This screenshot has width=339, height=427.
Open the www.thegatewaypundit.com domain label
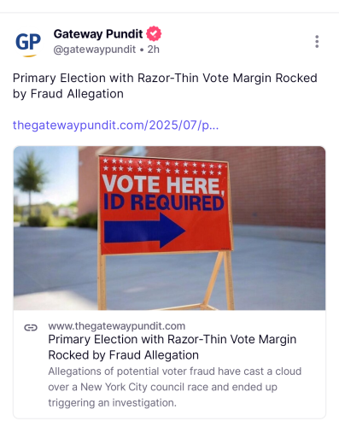click(117, 326)
